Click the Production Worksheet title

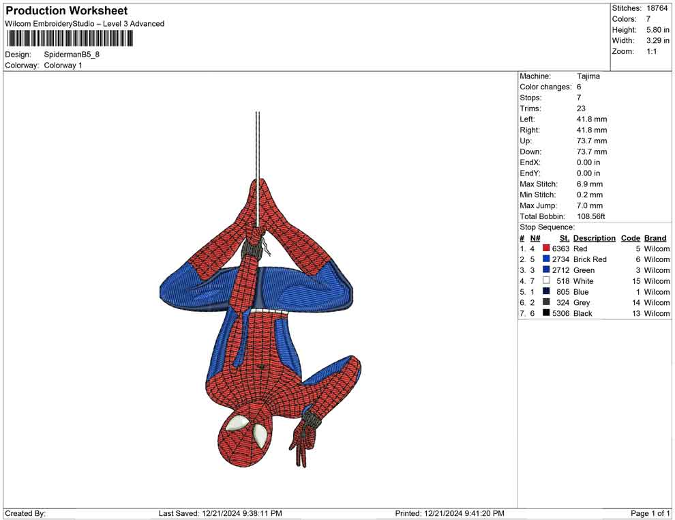coord(67,11)
